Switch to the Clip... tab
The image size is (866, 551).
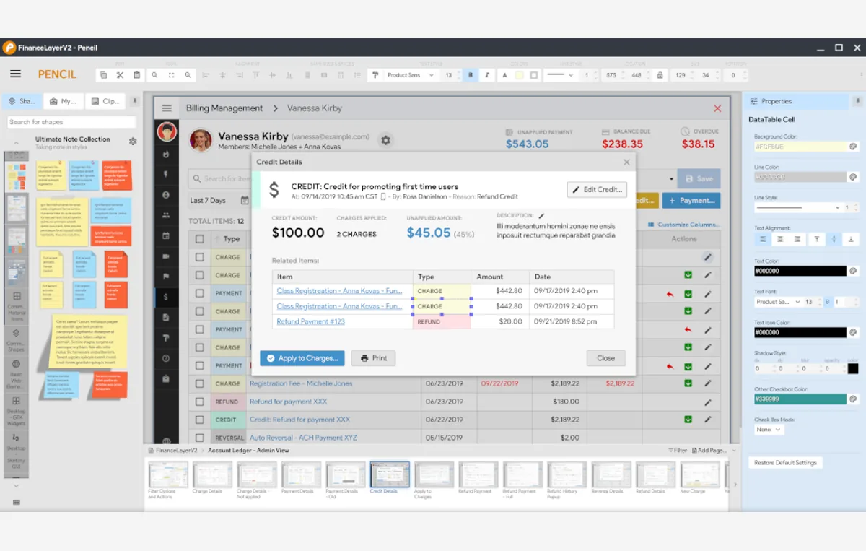105,102
